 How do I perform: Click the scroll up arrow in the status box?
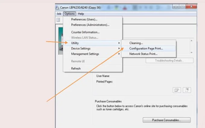tap(191, 41)
